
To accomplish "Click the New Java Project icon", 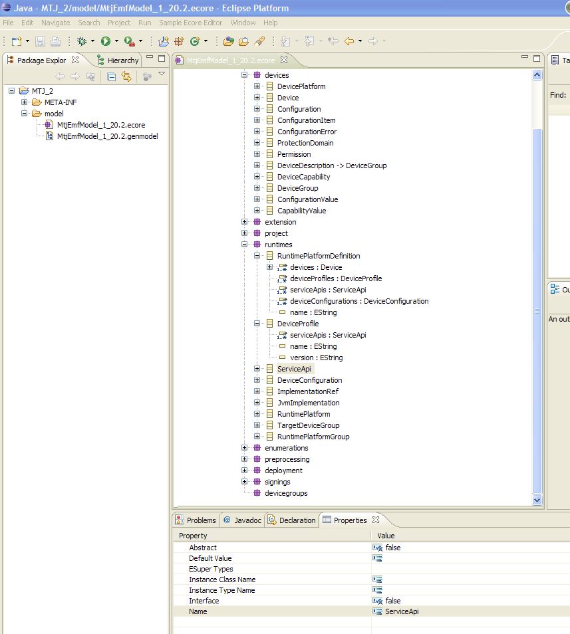I will pos(164,41).
